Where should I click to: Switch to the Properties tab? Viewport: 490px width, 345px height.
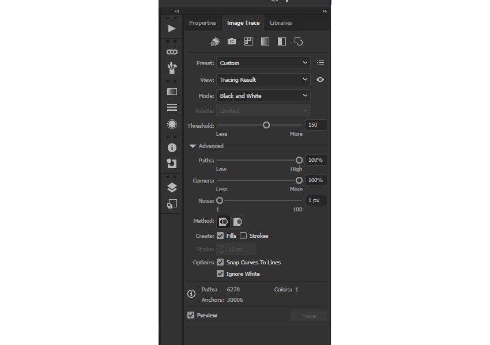(202, 23)
